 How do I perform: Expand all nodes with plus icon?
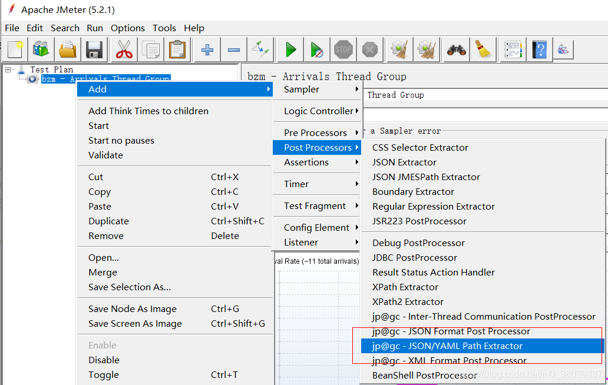[207, 49]
